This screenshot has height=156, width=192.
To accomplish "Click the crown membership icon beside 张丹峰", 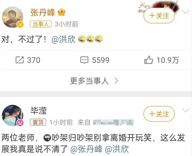I will [x=61, y=12].
